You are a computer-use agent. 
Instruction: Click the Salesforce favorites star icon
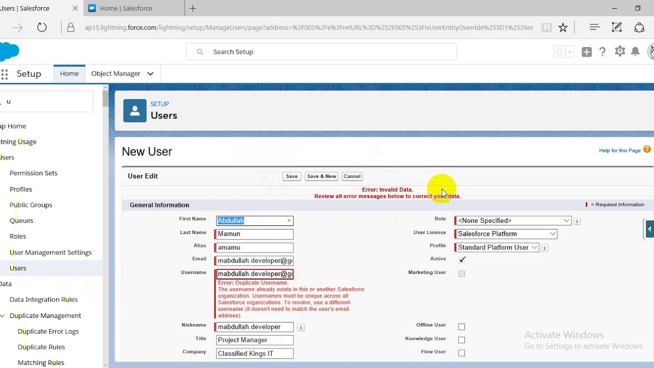click(x=559, y=52)
